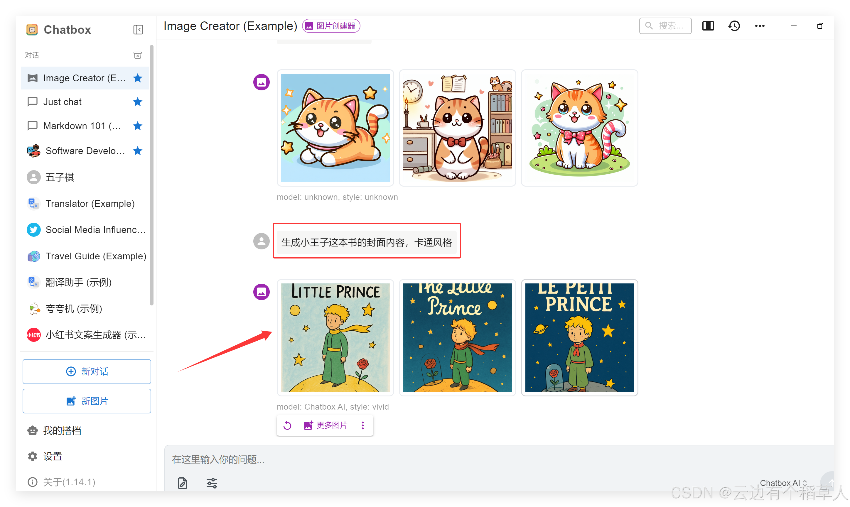850x507 pixels.
Task: Open the image message options dots
Action: coord(362,425)
